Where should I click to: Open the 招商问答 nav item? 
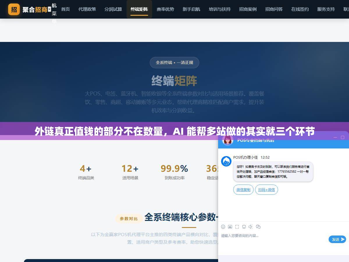click(x=274, y=9)
